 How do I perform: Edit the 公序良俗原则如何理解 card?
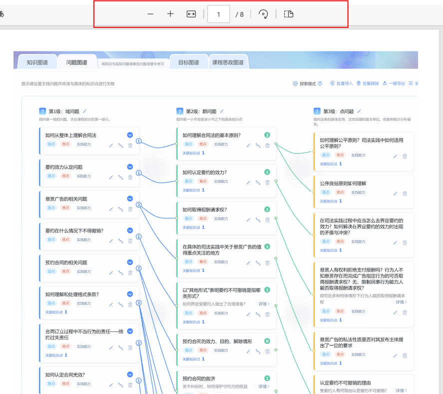click(396, 193)
